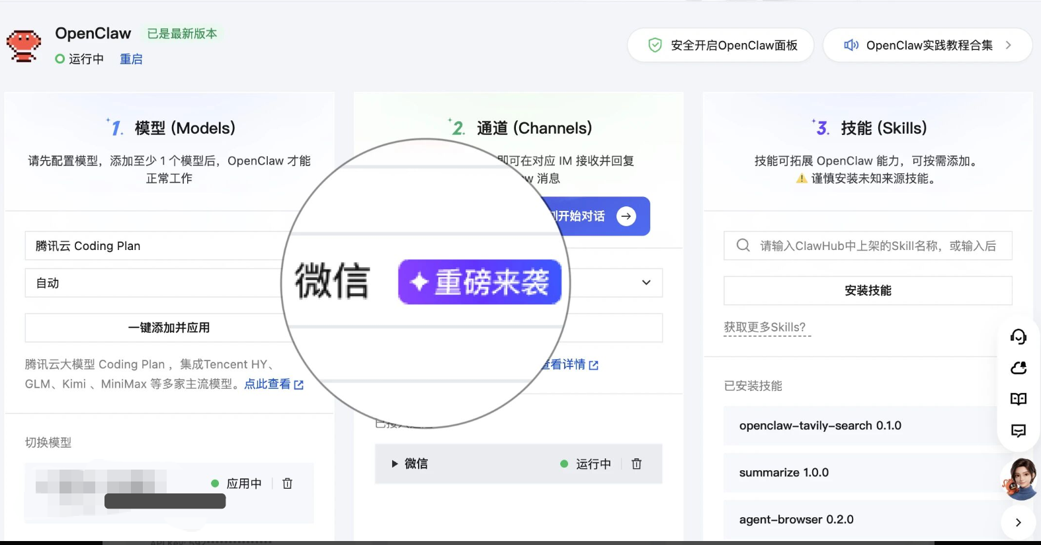Click 运行中 status under OpenClaw title
This screenshot has height=545, width=1041.
pos(79,59)
